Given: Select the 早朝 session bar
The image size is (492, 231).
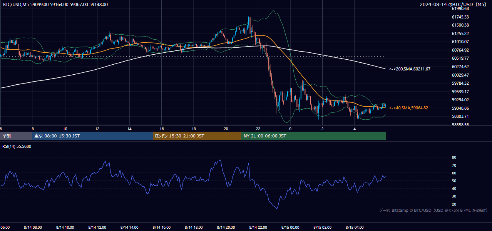Looking at the screenshot, I should coord(16,136).
